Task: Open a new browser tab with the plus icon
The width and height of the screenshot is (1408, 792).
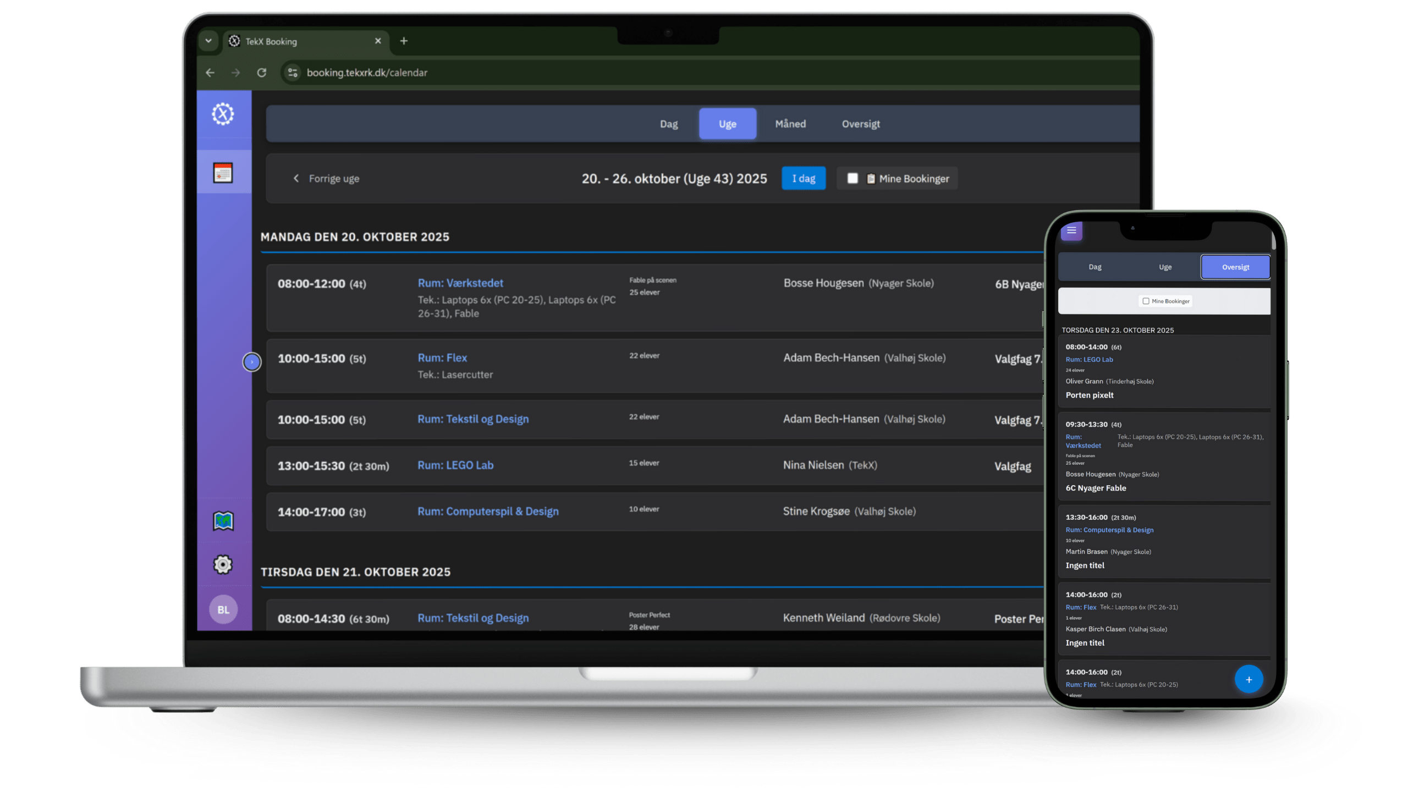Action: click(x=404, y=41)
